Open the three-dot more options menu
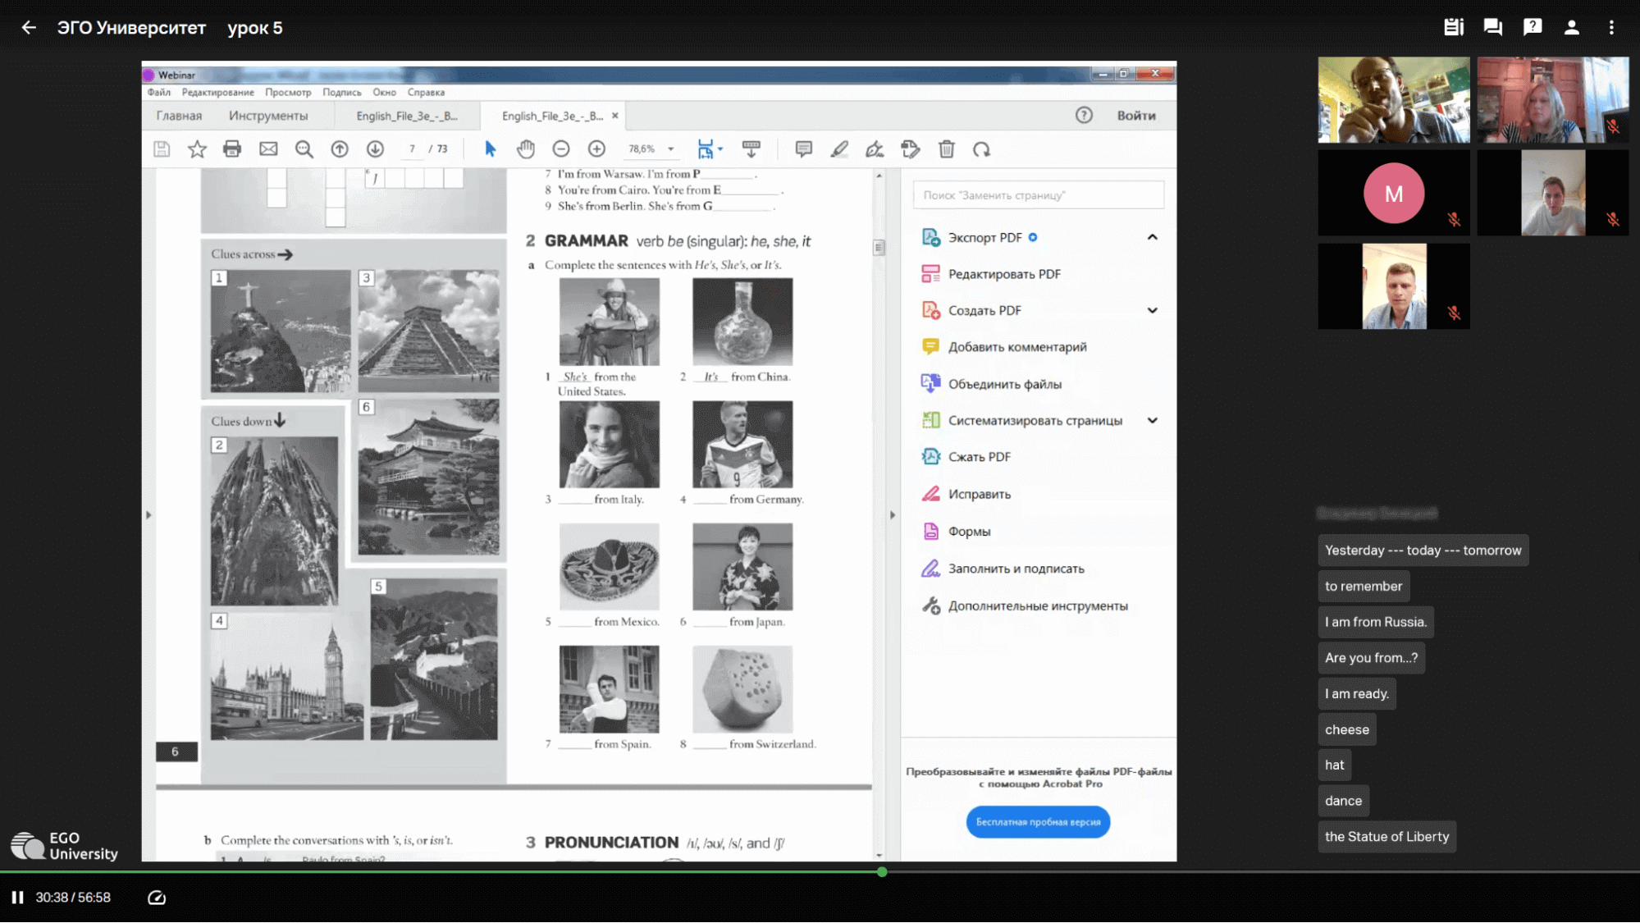 (x=1611, y=27)
